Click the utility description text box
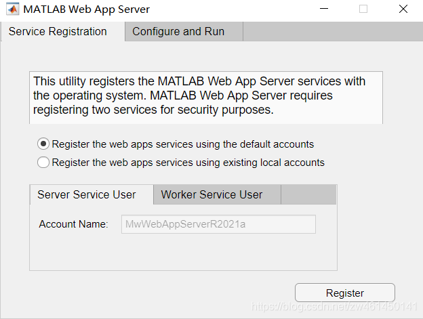The height and width of the screenshot is (319, 423). (x=206, y=98)
